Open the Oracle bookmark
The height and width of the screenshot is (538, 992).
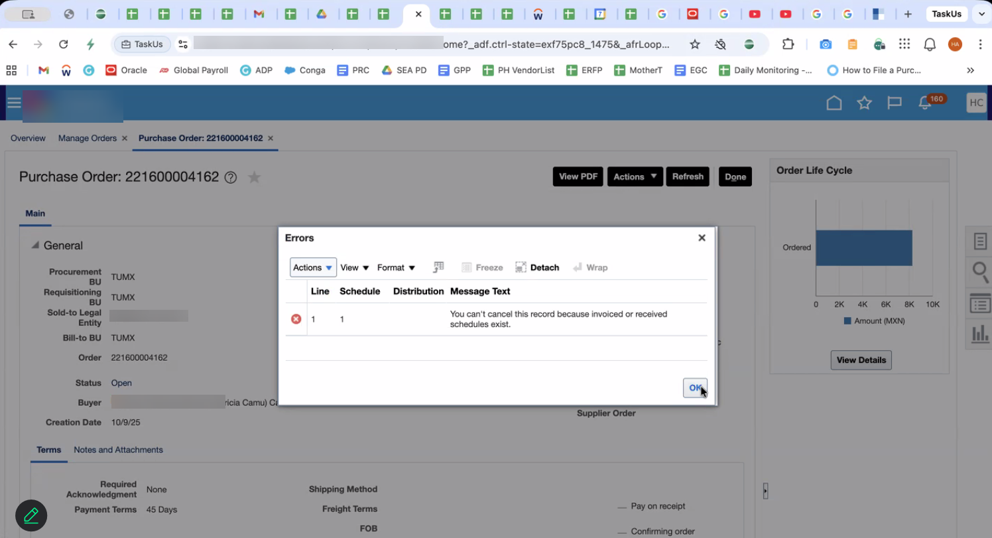click(126, 70)
